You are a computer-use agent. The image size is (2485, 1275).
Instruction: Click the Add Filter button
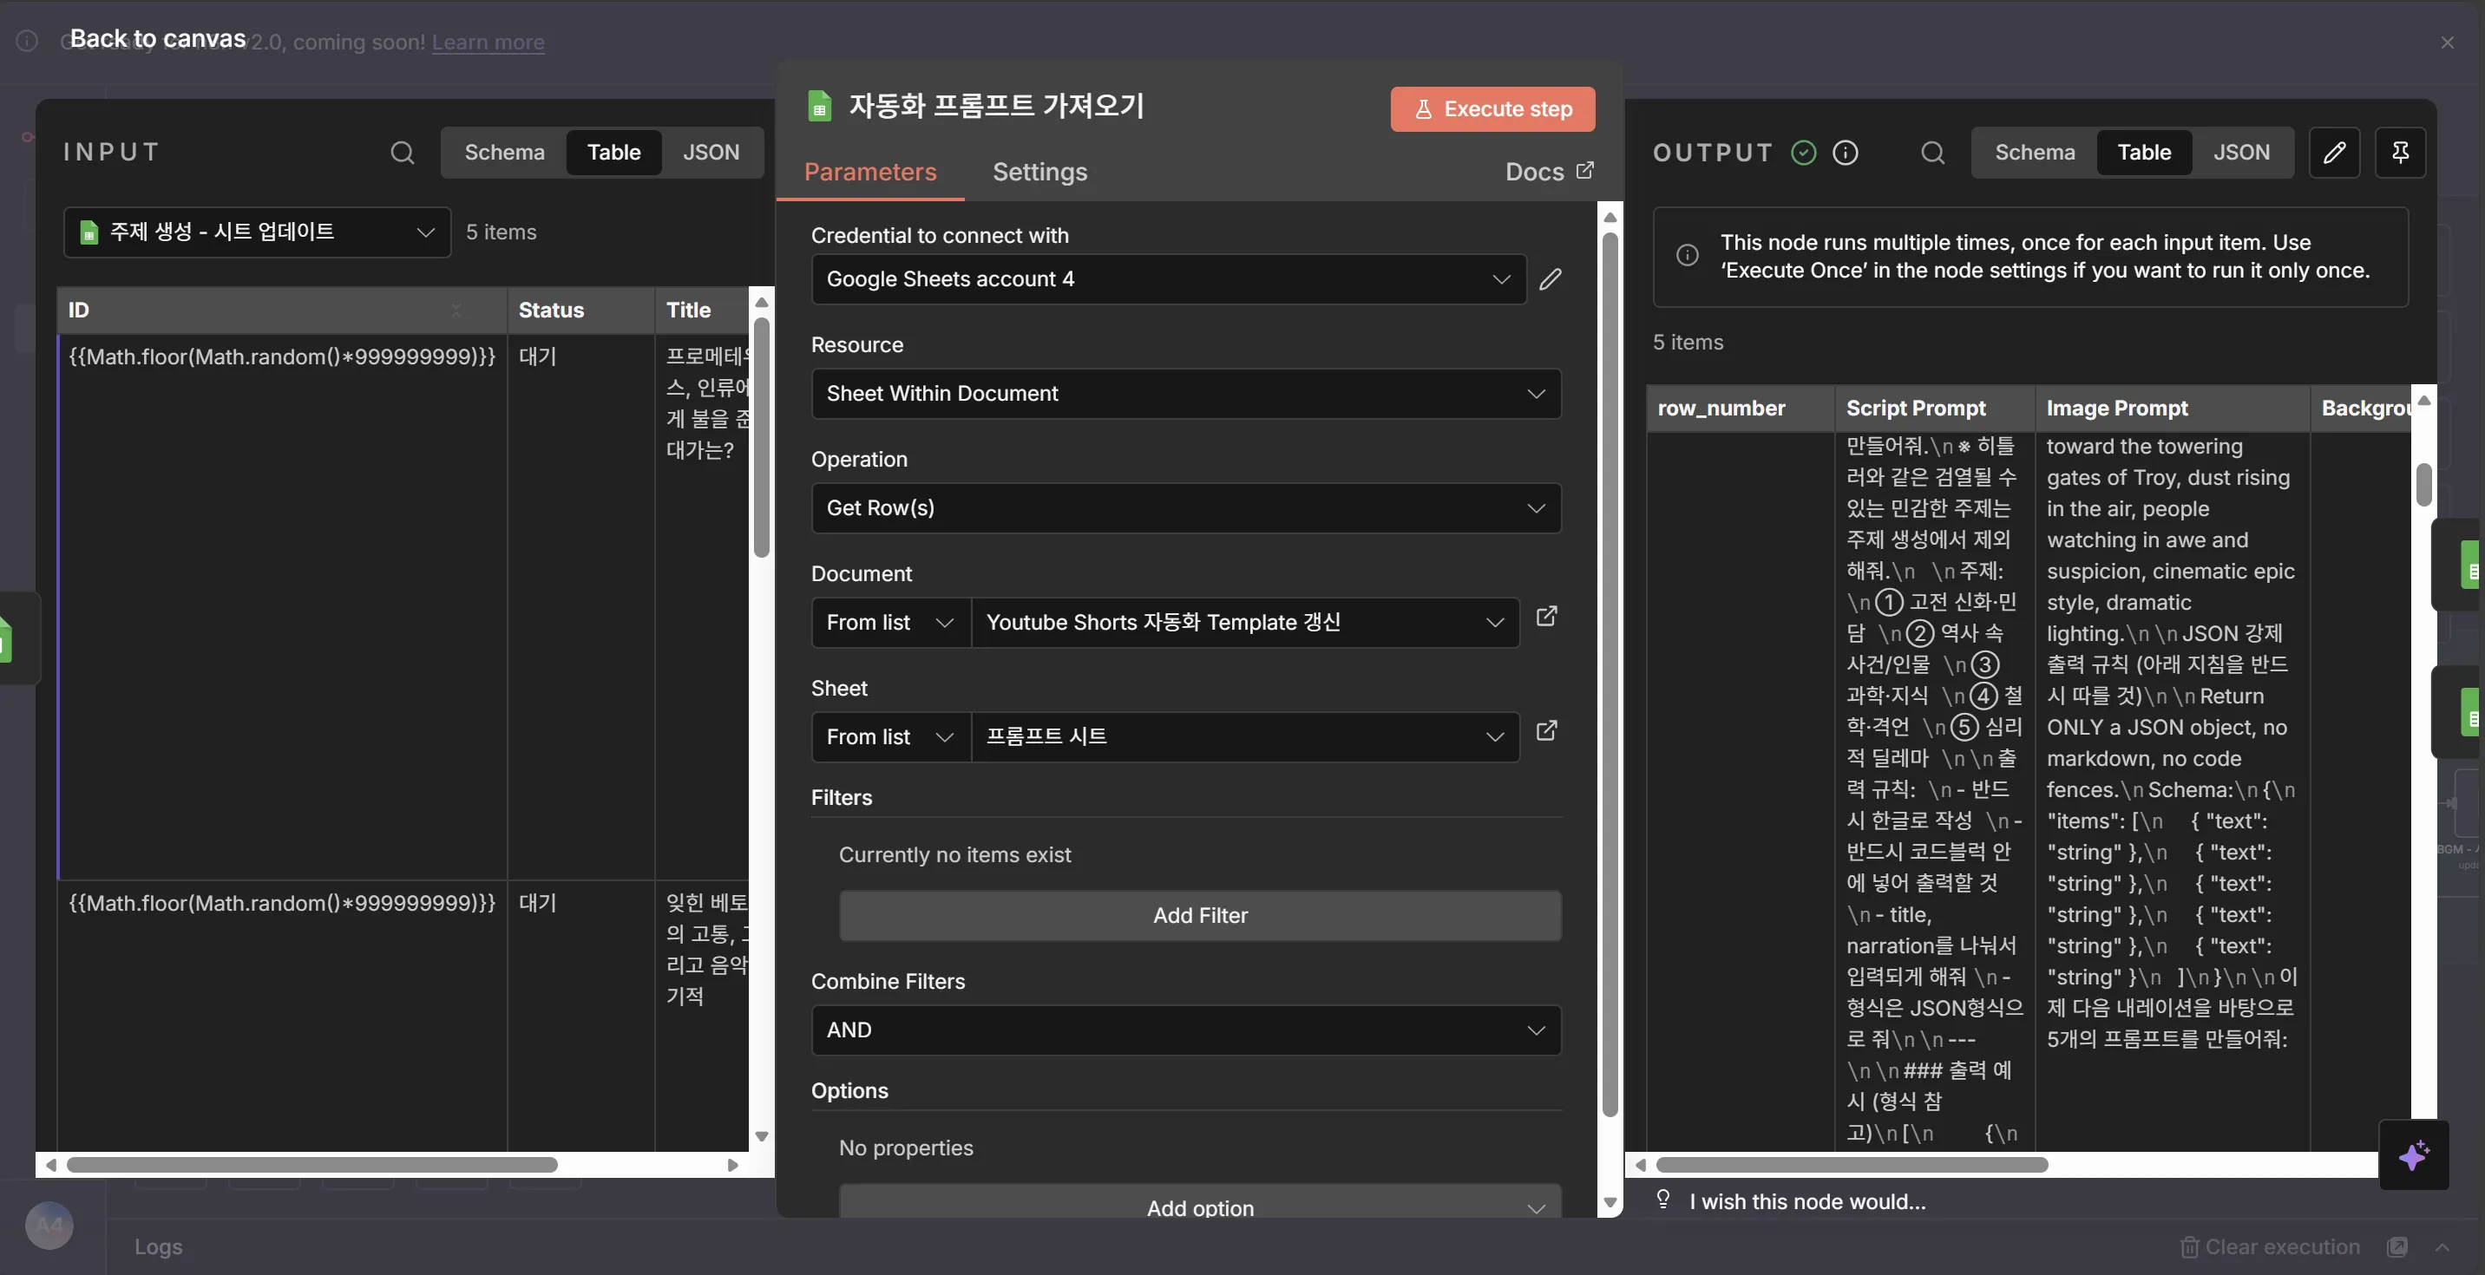tap(1200, 915)
